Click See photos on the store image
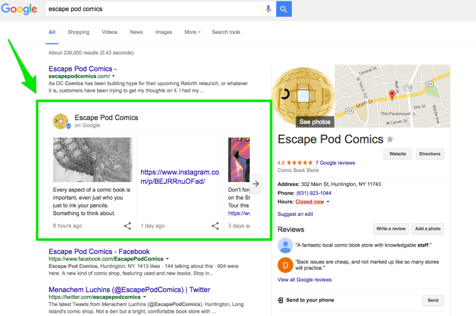Viewport: 476px width, 316px height. point(315,122)
